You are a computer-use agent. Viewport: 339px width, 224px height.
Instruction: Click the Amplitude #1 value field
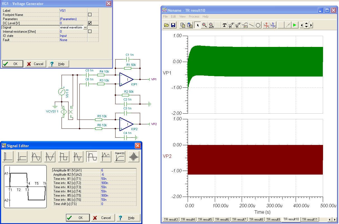tap(119, 170)
